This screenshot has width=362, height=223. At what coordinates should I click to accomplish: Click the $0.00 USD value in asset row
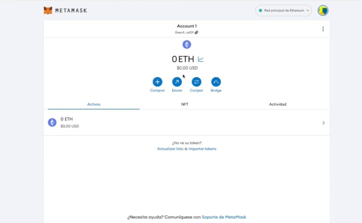70,126
